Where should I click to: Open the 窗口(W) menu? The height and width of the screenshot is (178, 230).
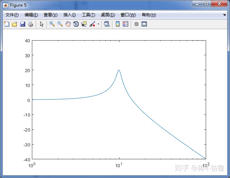pos(128,15)
